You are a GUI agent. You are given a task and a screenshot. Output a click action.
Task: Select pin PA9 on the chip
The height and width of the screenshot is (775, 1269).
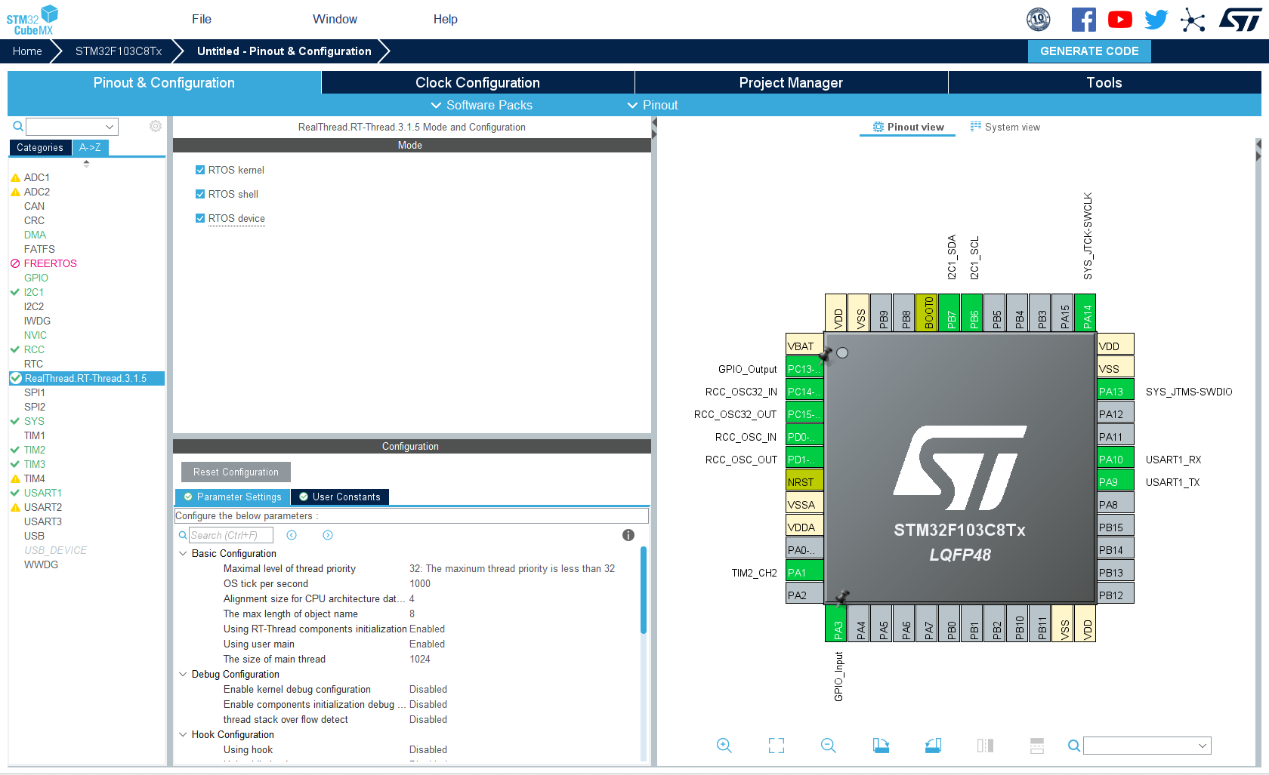tap(1115, 481)
